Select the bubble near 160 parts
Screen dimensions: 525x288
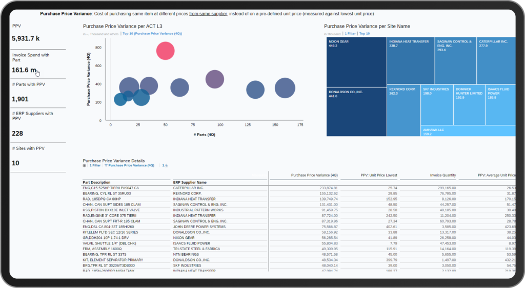[x=285, y=88]
